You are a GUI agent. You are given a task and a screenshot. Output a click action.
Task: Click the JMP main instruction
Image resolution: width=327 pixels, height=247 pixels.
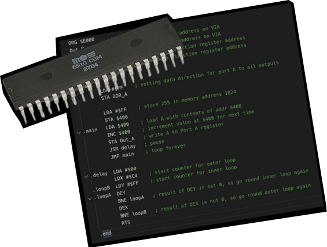123,155
